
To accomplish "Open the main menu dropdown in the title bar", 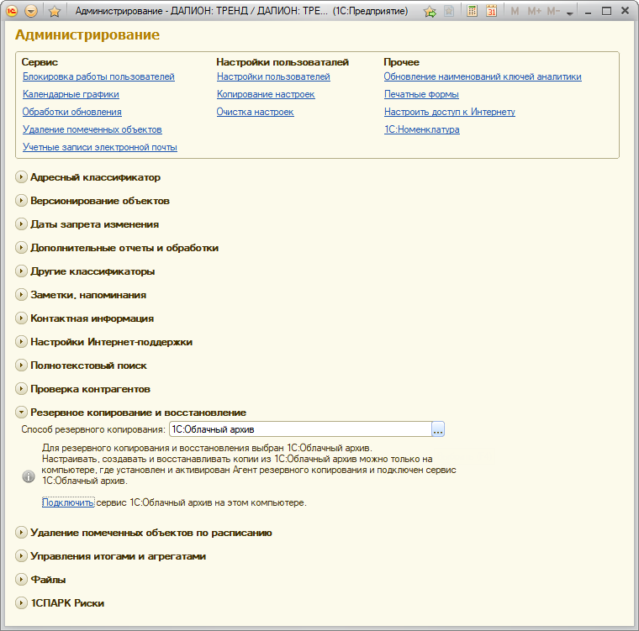I will [31, 11].
